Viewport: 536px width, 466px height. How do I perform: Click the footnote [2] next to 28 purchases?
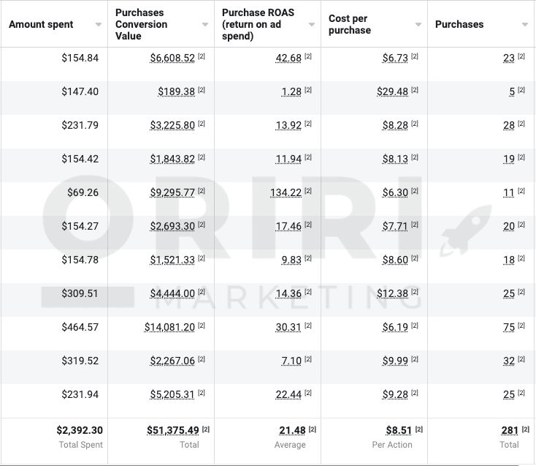tap(521, 123)
